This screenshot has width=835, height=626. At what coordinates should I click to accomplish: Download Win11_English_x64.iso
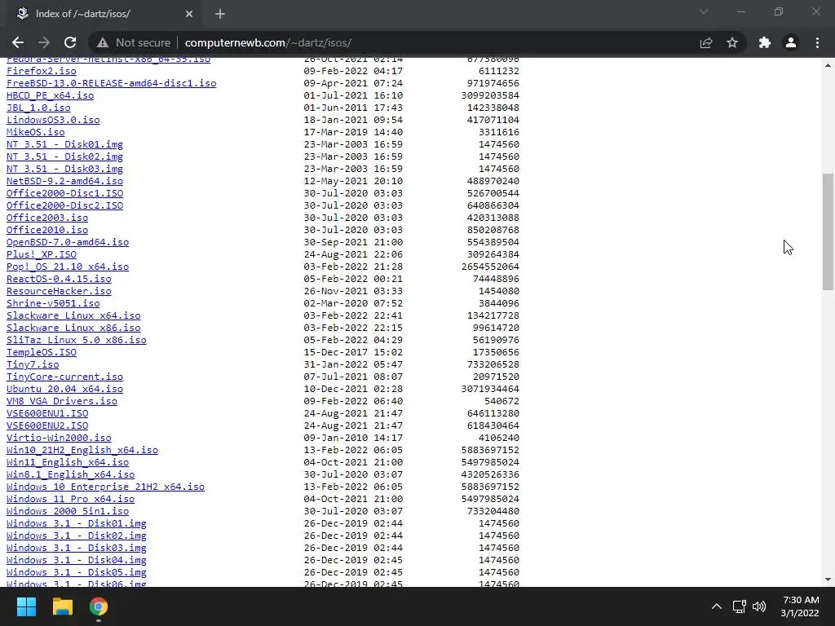click(68, 463)
